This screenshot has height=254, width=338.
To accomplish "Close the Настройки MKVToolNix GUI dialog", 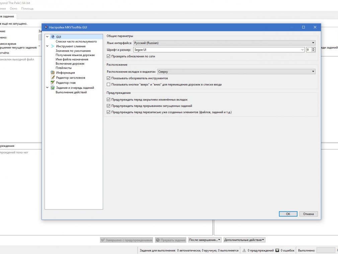I will point(315,27).
